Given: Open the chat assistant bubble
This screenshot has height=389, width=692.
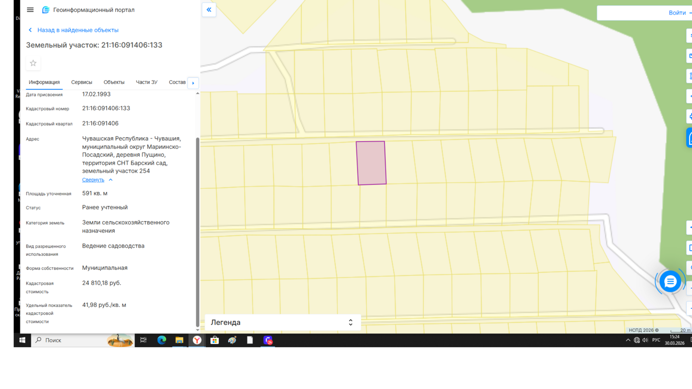Looking at the screenshot, I should click(670, 282).
